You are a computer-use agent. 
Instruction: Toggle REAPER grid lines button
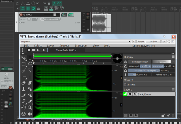[x=28, y=8]
